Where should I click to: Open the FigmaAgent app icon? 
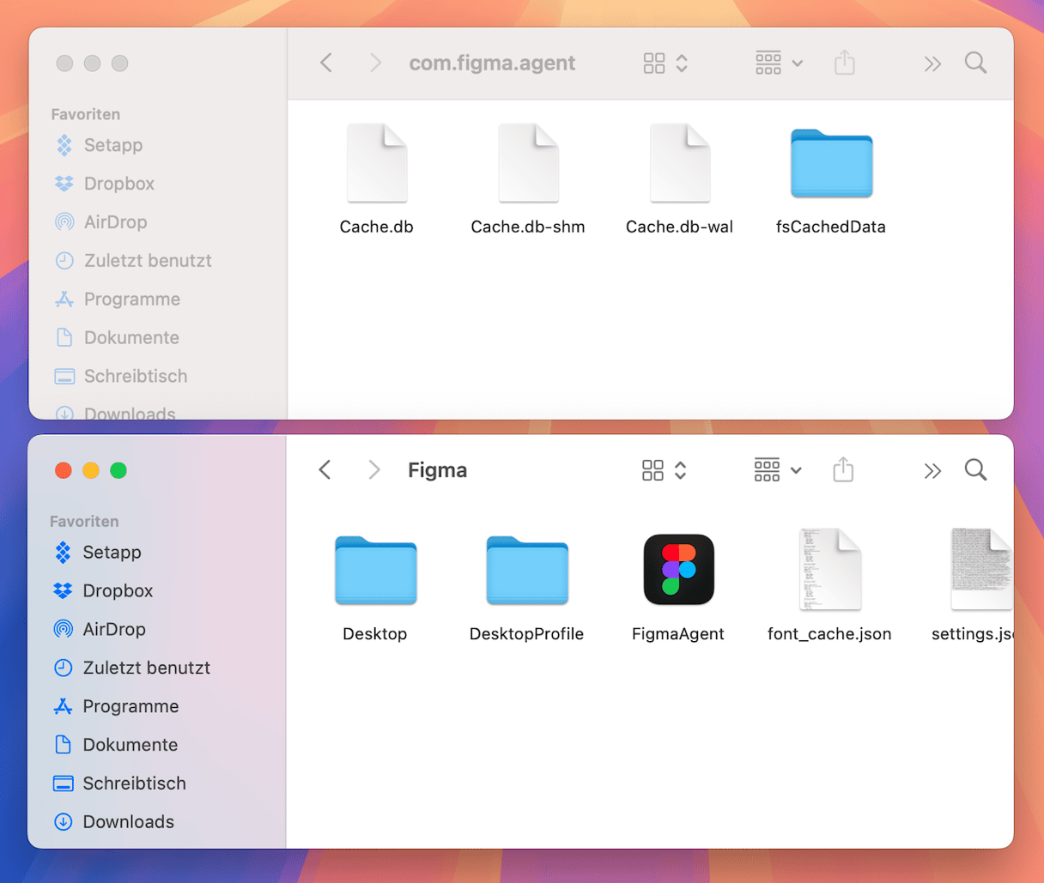click(x=678, y=570)
